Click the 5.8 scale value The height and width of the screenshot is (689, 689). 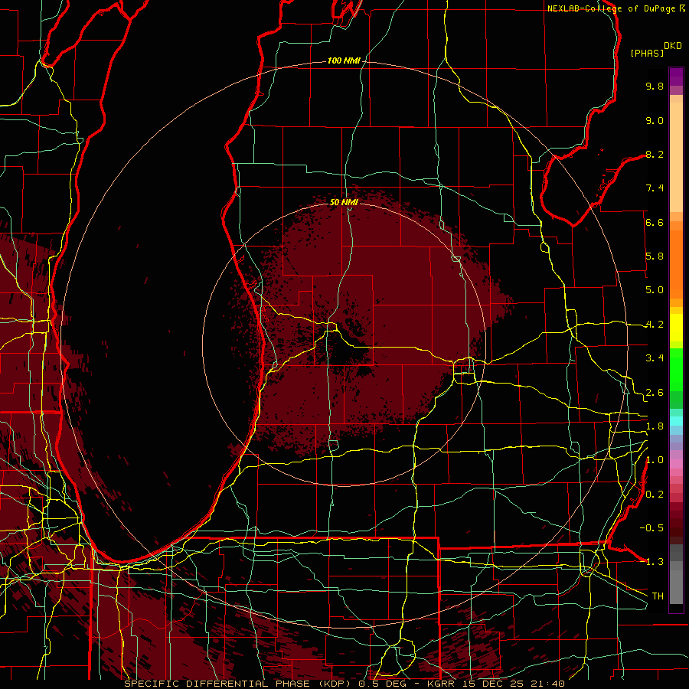point(655,256)
